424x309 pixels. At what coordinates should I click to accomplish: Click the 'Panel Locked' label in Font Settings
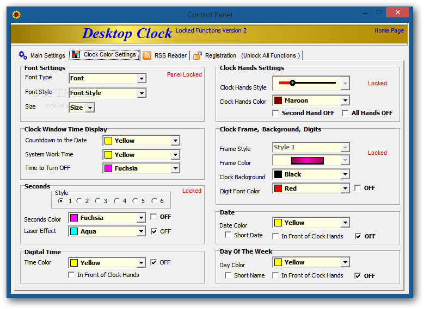tap(184, 74)
